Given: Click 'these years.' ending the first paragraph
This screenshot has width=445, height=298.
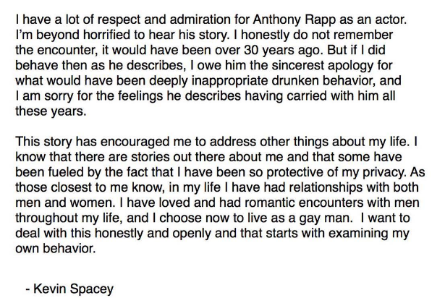Looking at the screenshot, I should (x=51, y=111).
